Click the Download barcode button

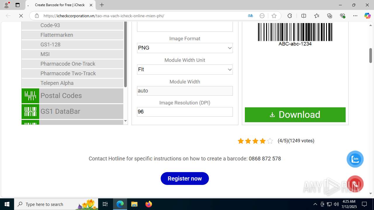(x=295, y=115)
